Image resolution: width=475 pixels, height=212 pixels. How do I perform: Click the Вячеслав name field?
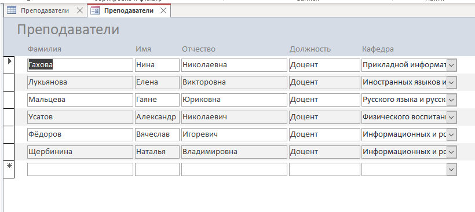(157, 135)
